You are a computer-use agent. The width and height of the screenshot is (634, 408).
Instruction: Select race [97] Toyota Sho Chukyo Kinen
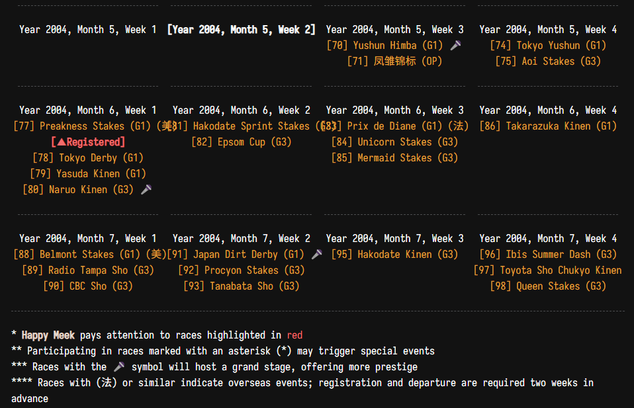[547, 270]
